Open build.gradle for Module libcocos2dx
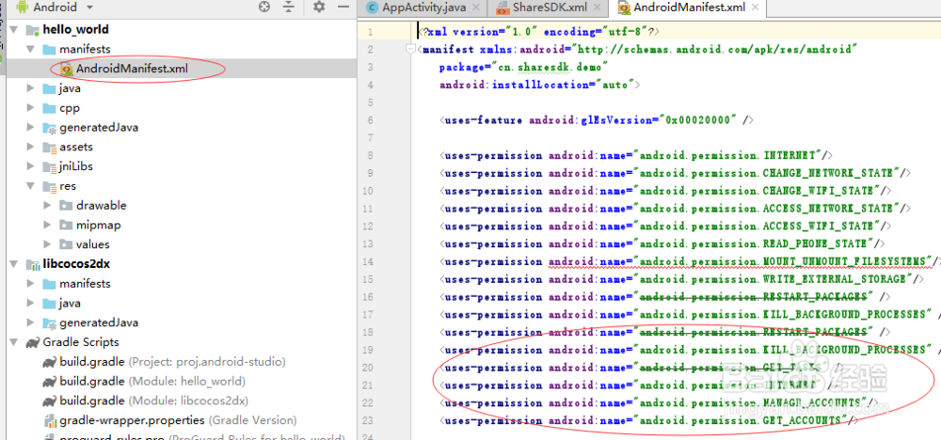 pyautogui.click(x=153, y=401)
